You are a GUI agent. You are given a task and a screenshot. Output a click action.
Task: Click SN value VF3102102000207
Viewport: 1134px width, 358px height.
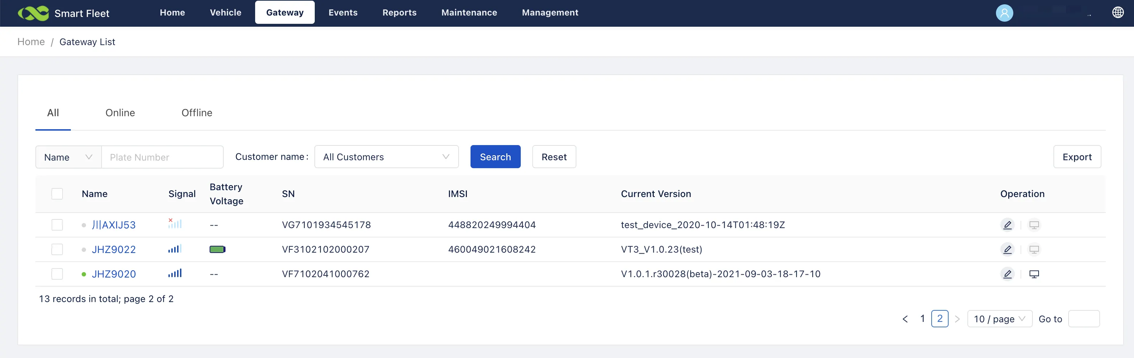pyautogui.click(x=325, y=250)
